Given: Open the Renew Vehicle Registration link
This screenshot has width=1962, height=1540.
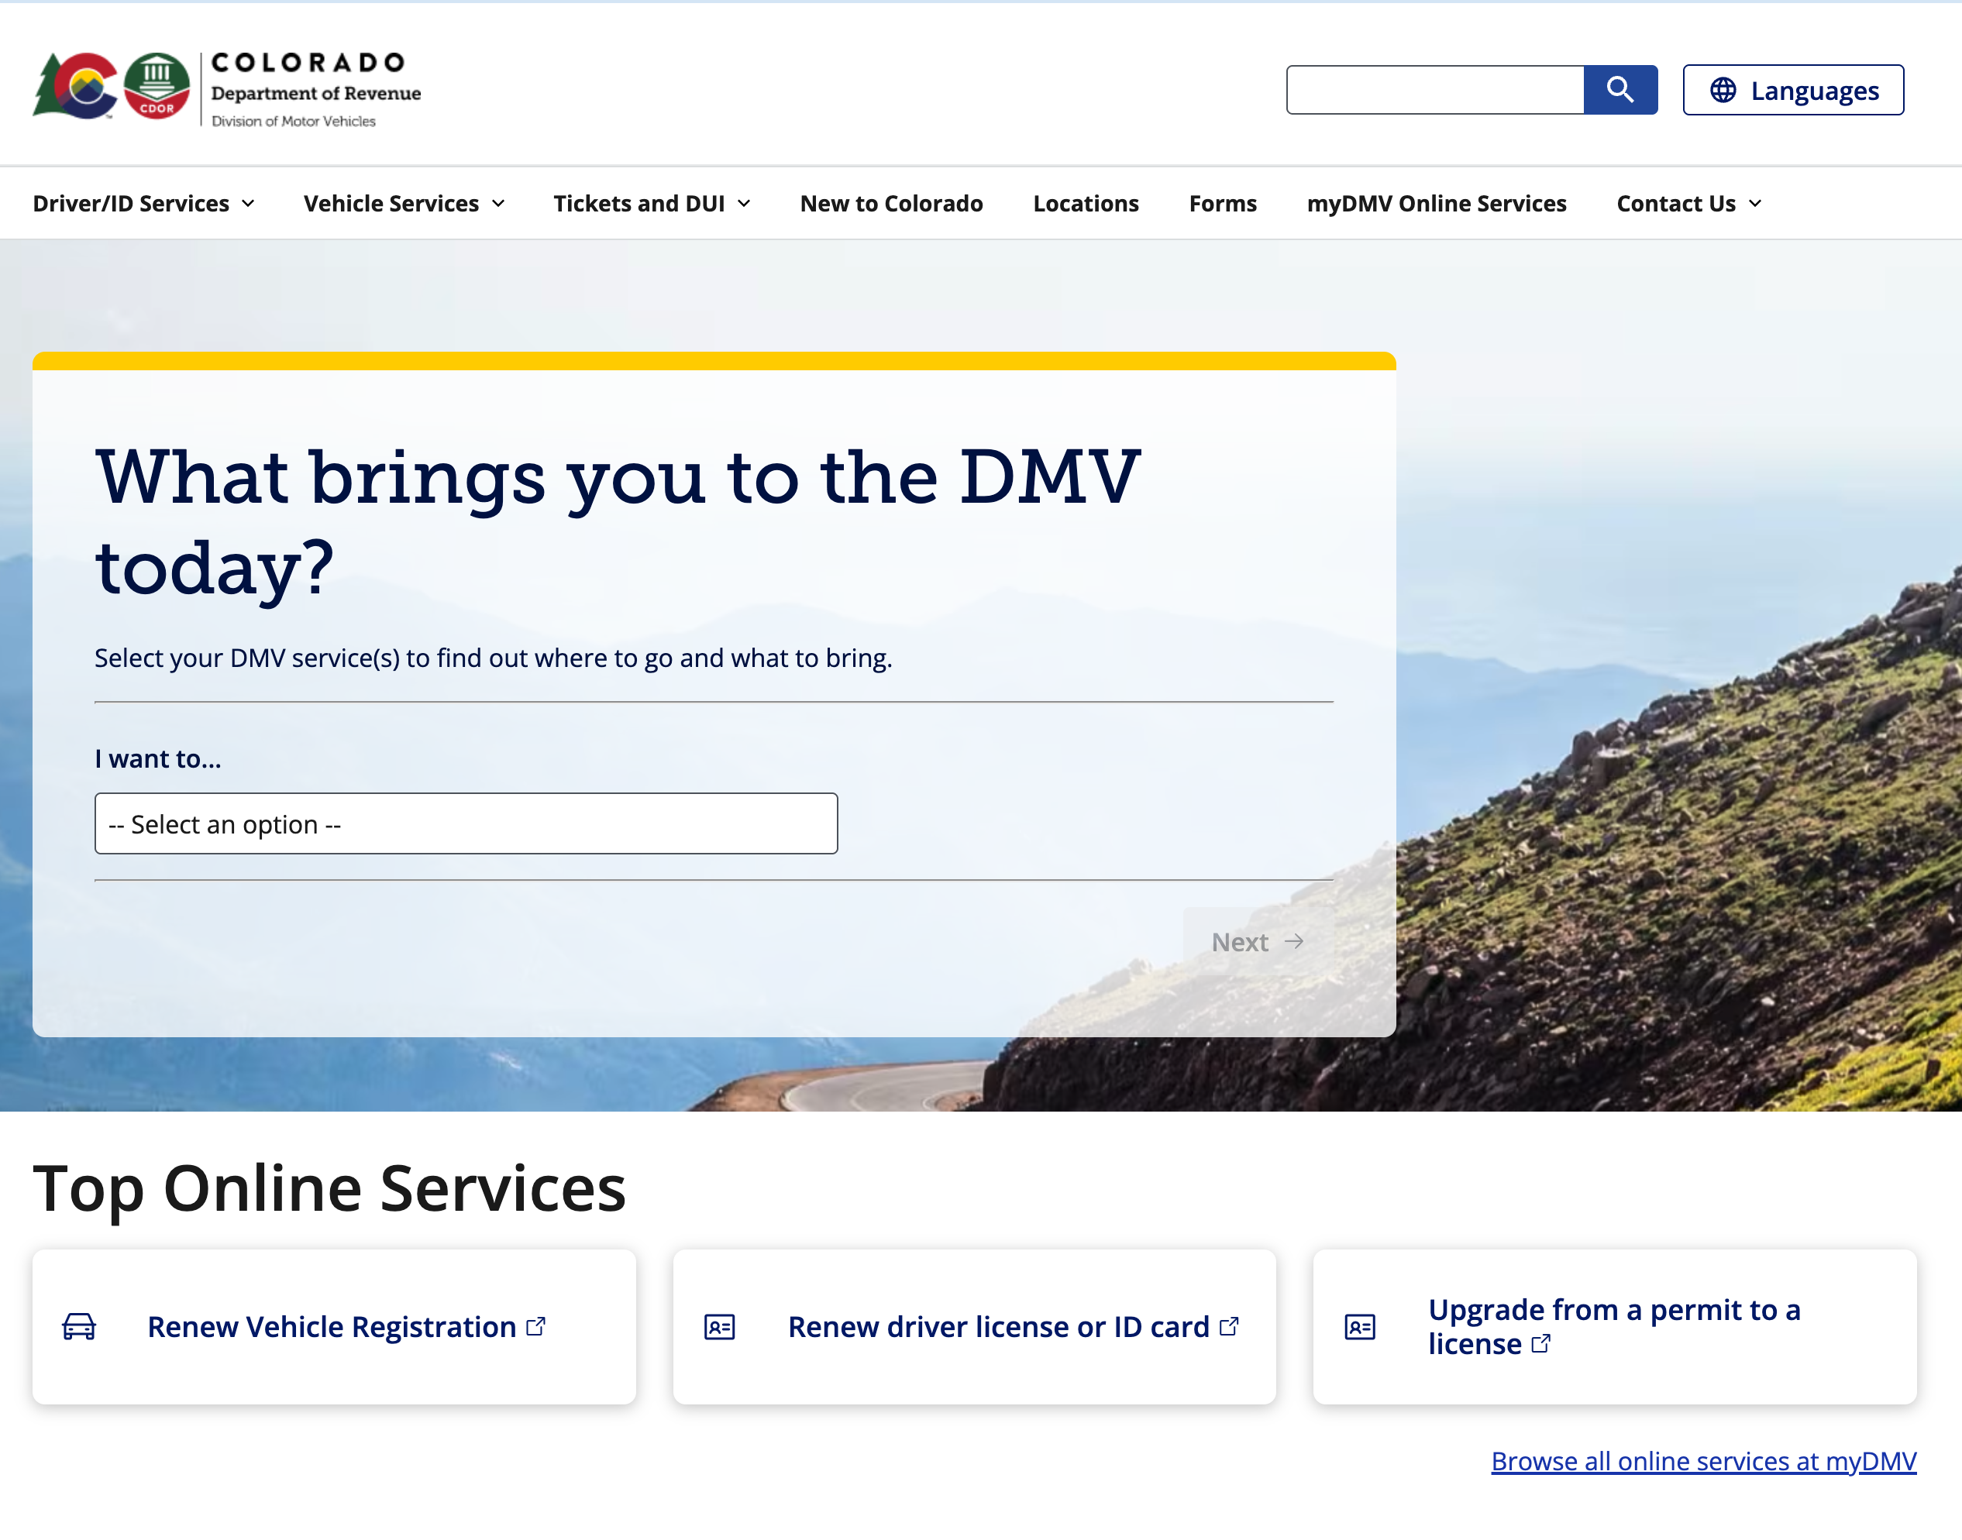Looking at the screenshot, I should coord(346,1326).
